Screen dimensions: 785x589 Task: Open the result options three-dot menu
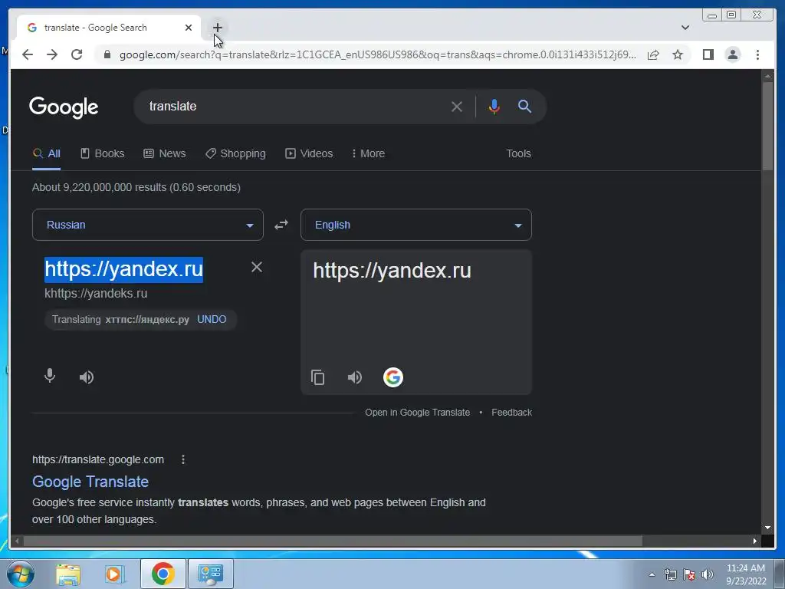point(183,460)
